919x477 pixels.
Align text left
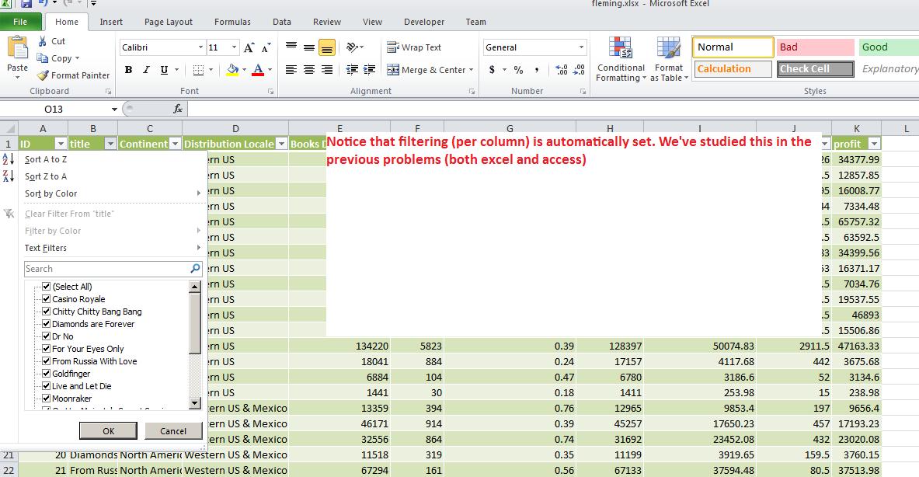[x=291, y=70]
